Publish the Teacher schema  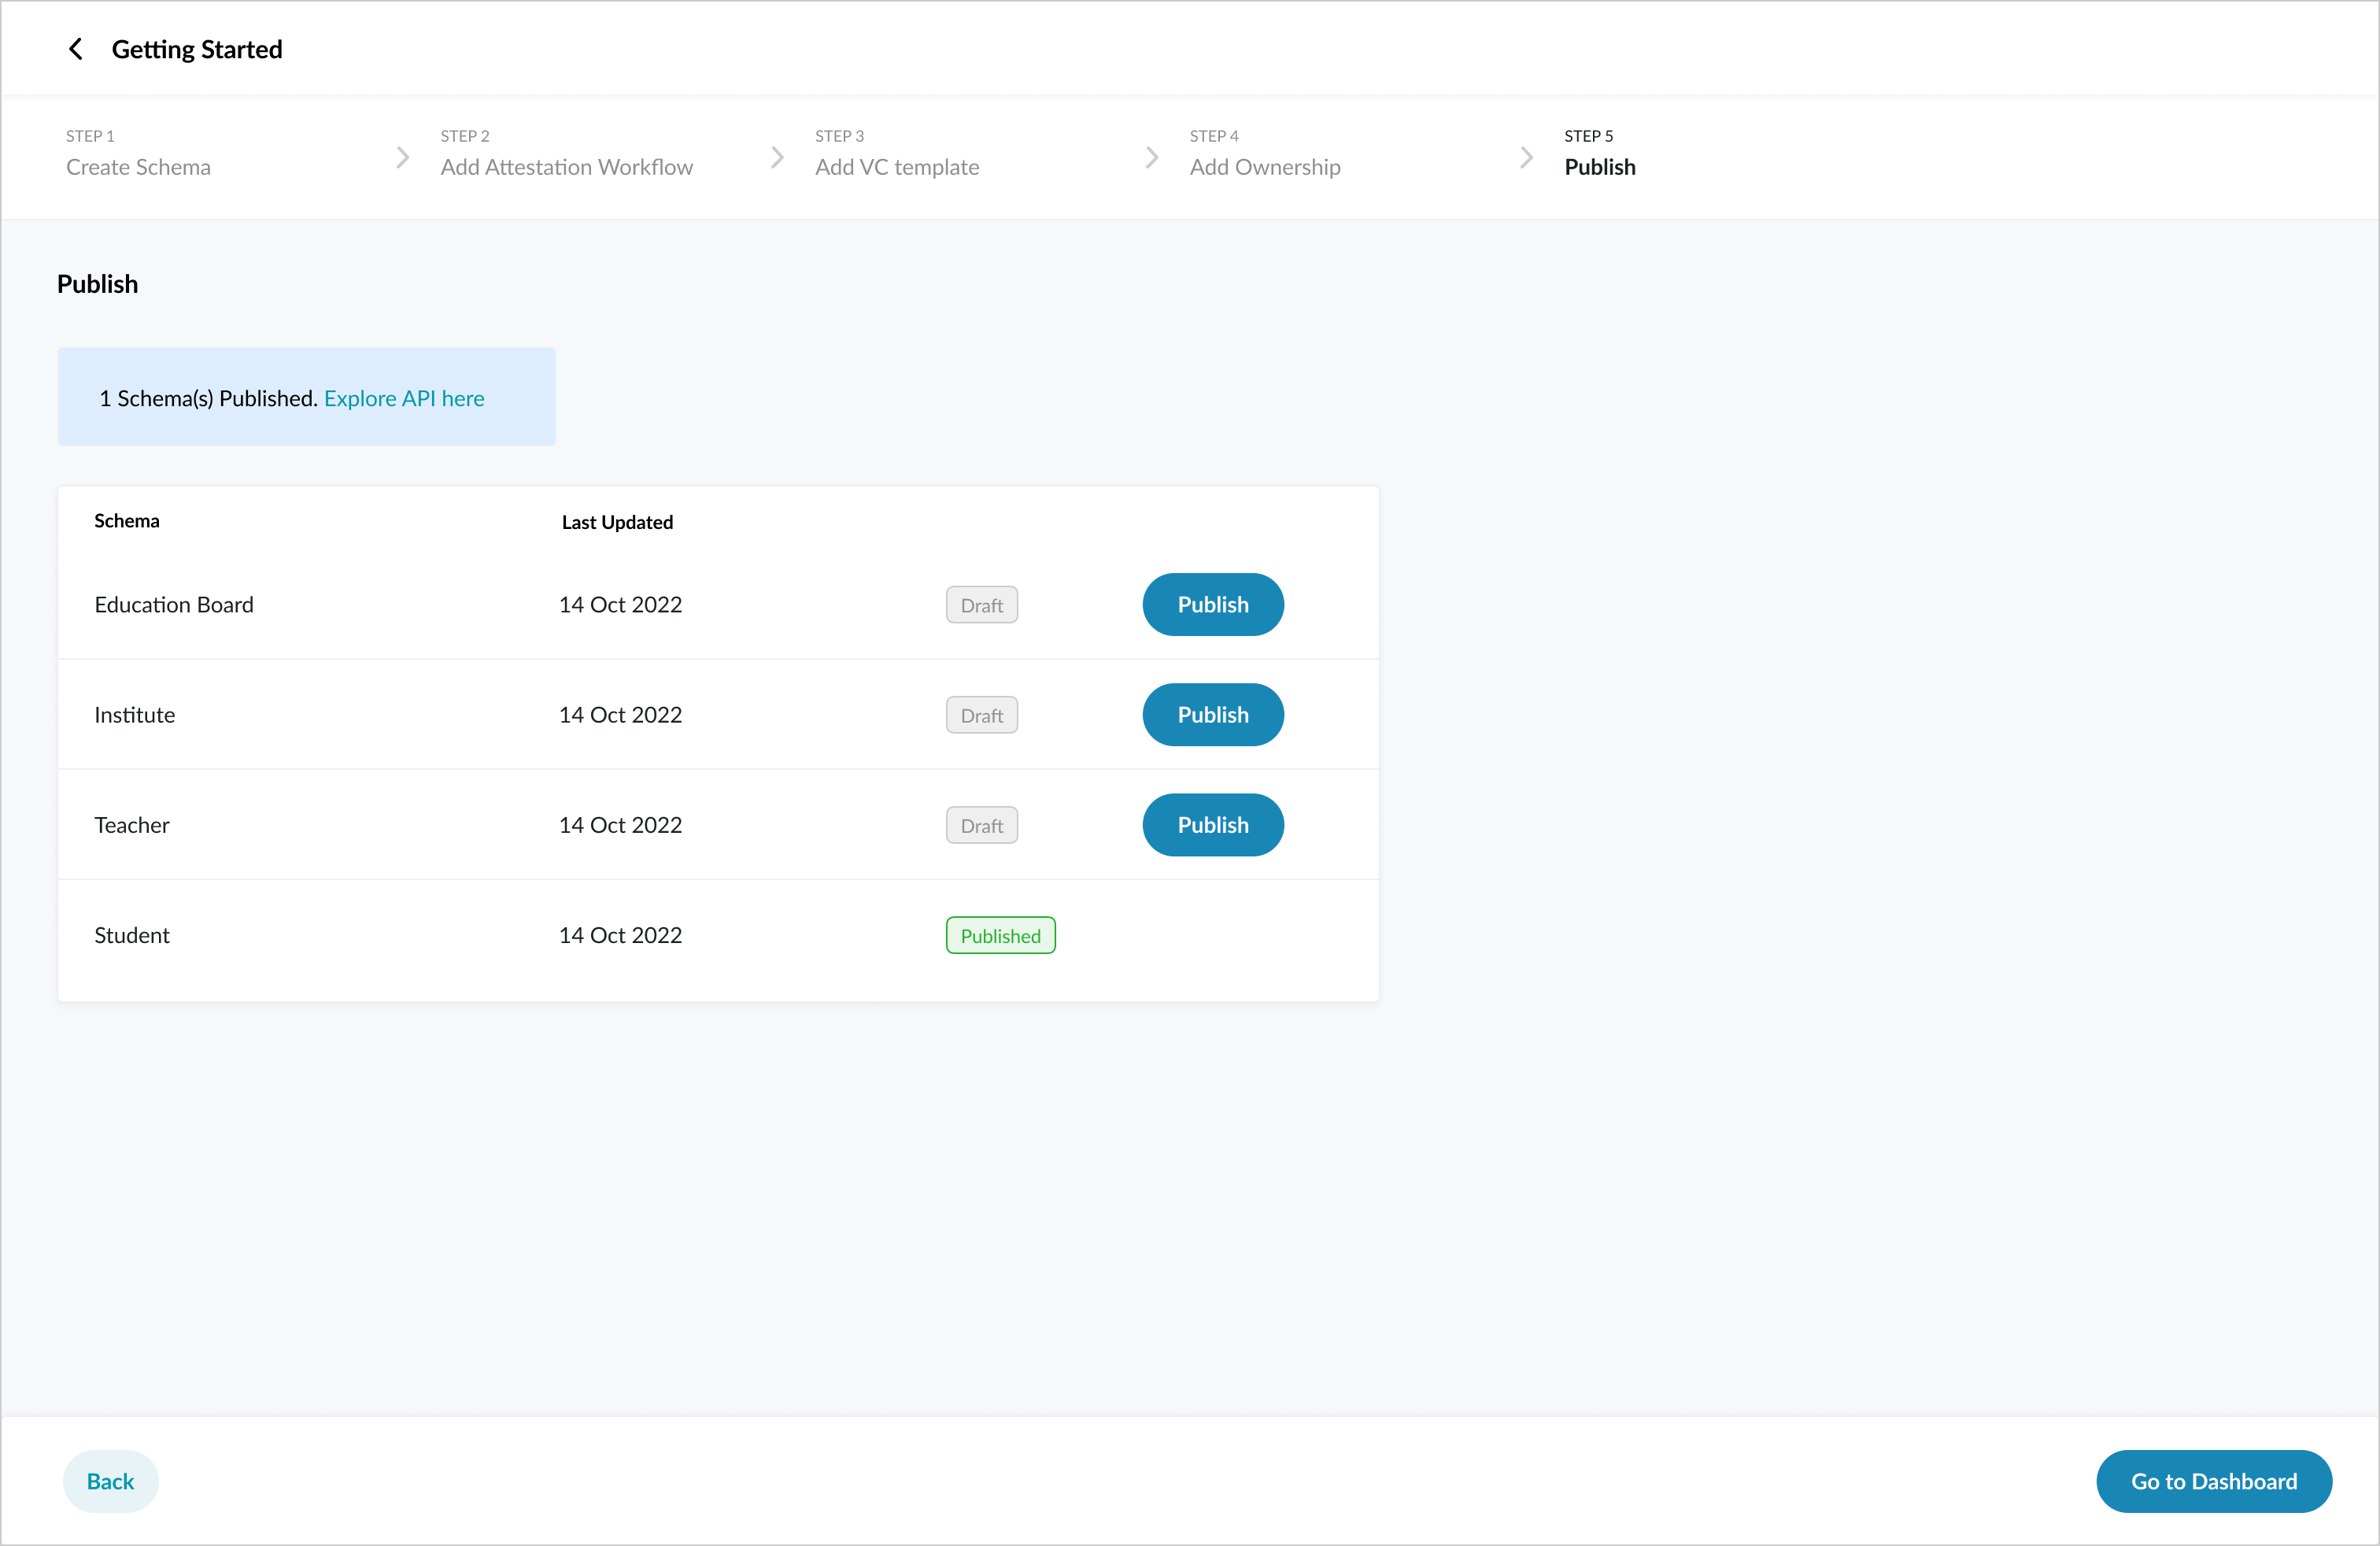point(1212,825)
